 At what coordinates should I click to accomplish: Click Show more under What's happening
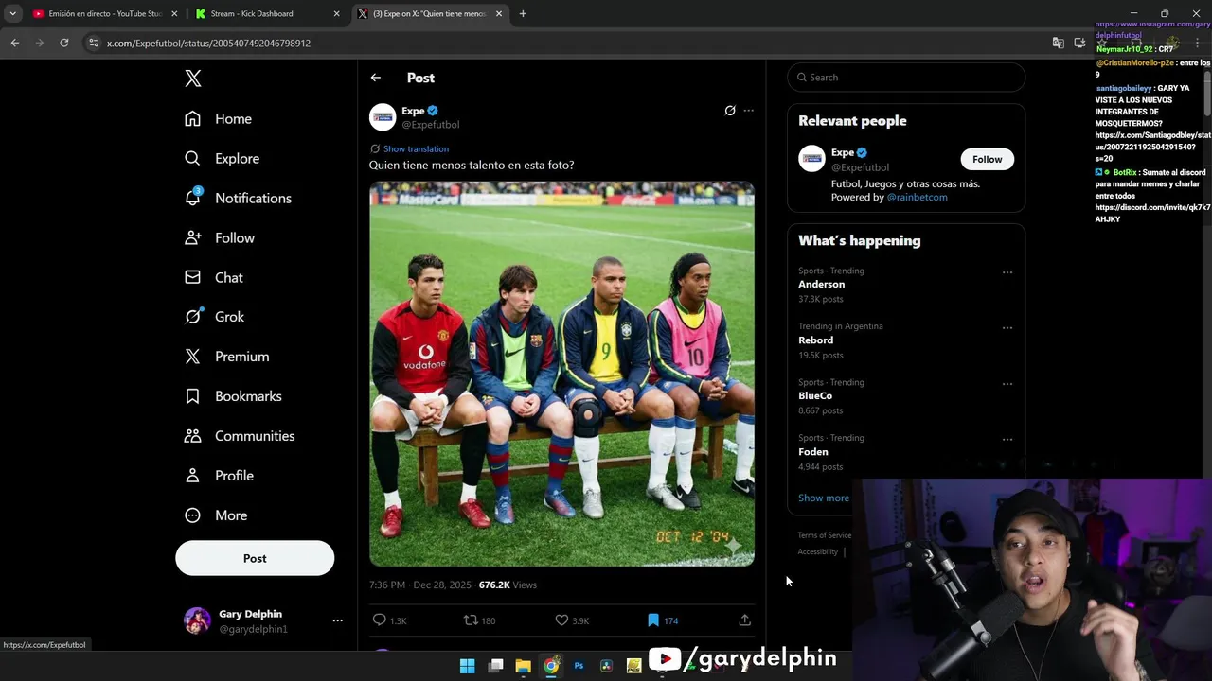click(x=824, y=498)
